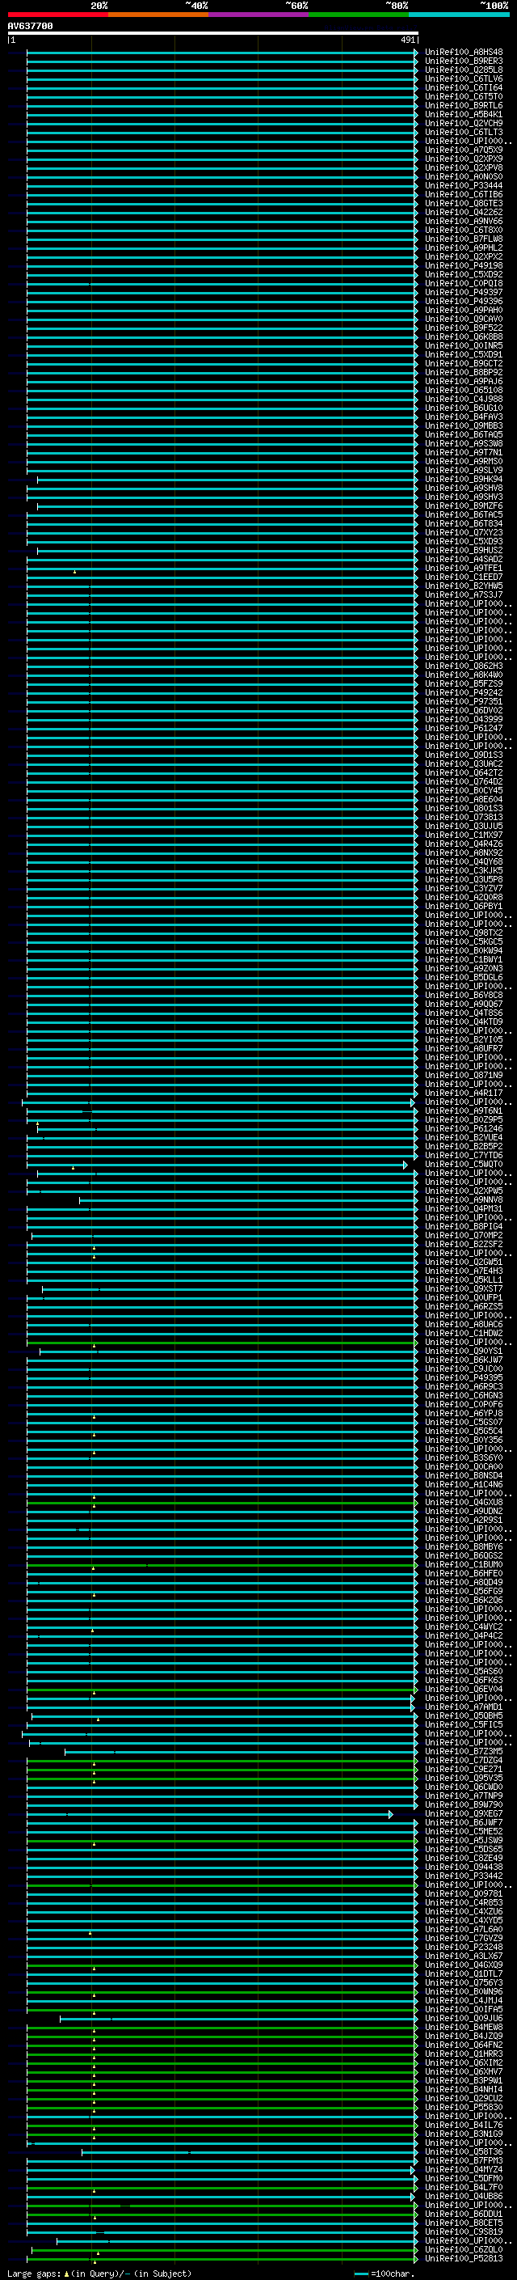This screenshot has width=517, height=2280.
Task: Select the label UniRef100_B9F522
Action: point(464,328)
